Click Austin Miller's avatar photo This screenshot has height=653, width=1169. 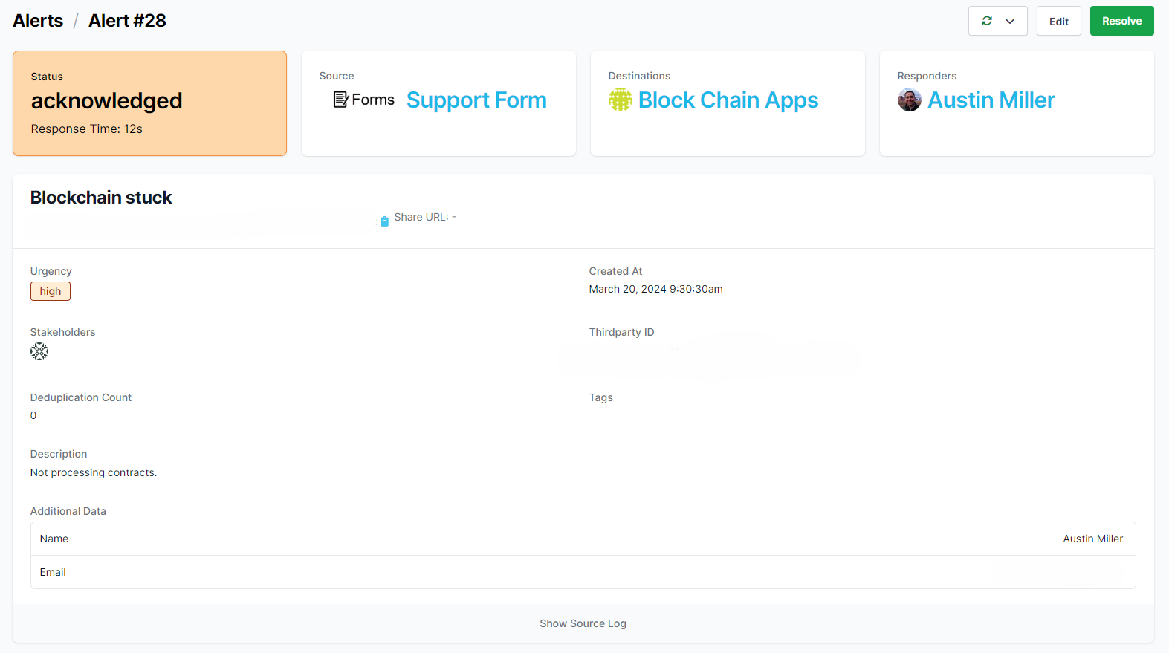click(x=909, y=100)
